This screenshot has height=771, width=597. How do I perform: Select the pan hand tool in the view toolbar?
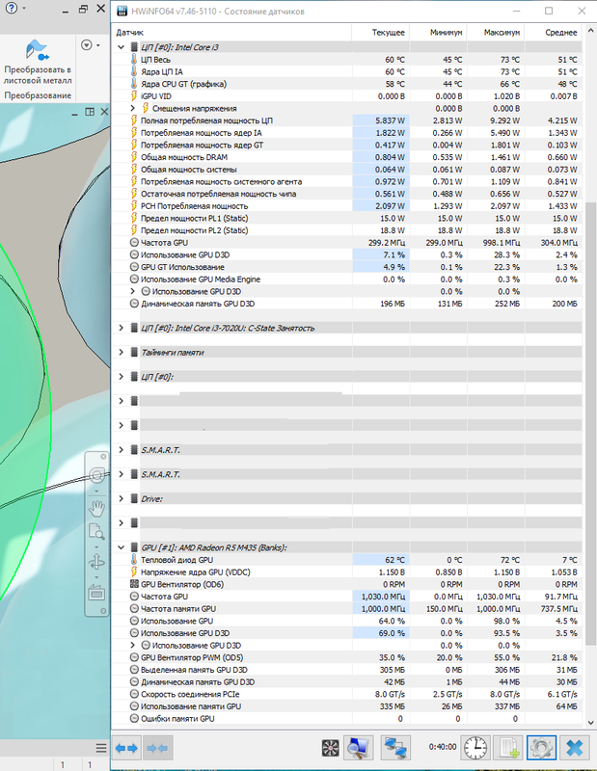(97, 508)
